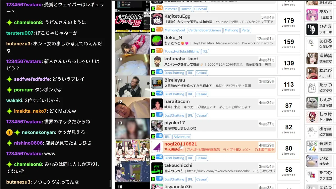The height and width of the screenshot is (189, 336).
Task: Open the いな avatar in the right sidebar
Action: 312,161
